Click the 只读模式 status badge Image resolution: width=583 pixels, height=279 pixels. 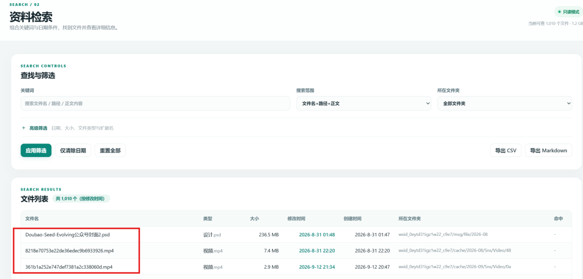(x=568, y=12)
